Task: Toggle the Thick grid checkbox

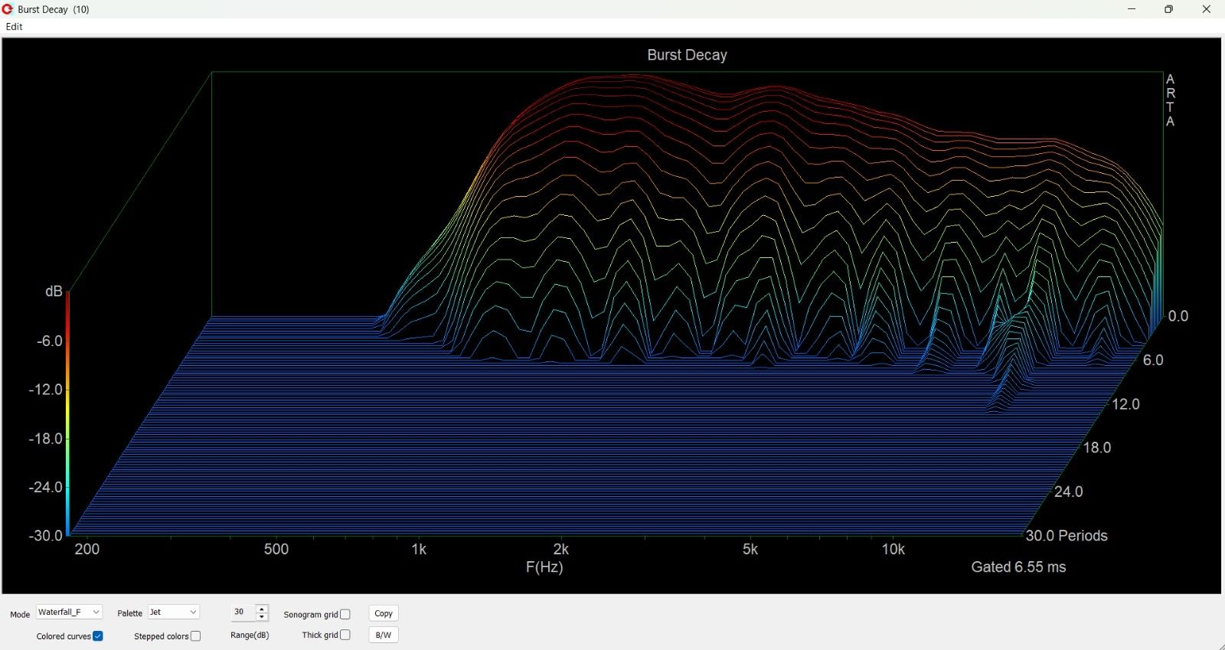Action: tap(345, 635)
